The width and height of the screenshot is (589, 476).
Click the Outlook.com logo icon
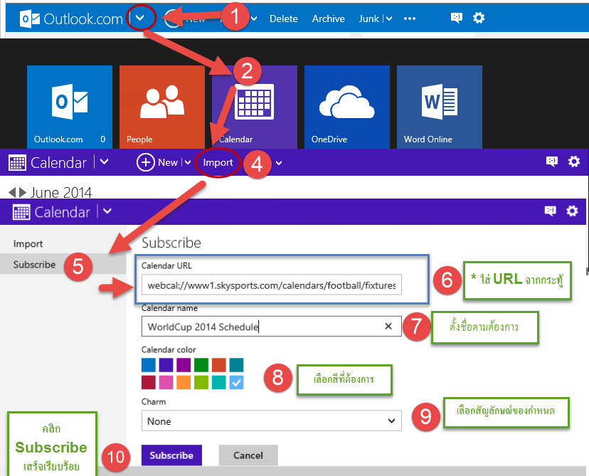coord(30,18)
